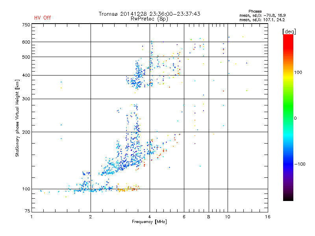The image size is (315, 236).
Task: Select the Tromsø 20141228 date-time title
Action: pos(149,14)
